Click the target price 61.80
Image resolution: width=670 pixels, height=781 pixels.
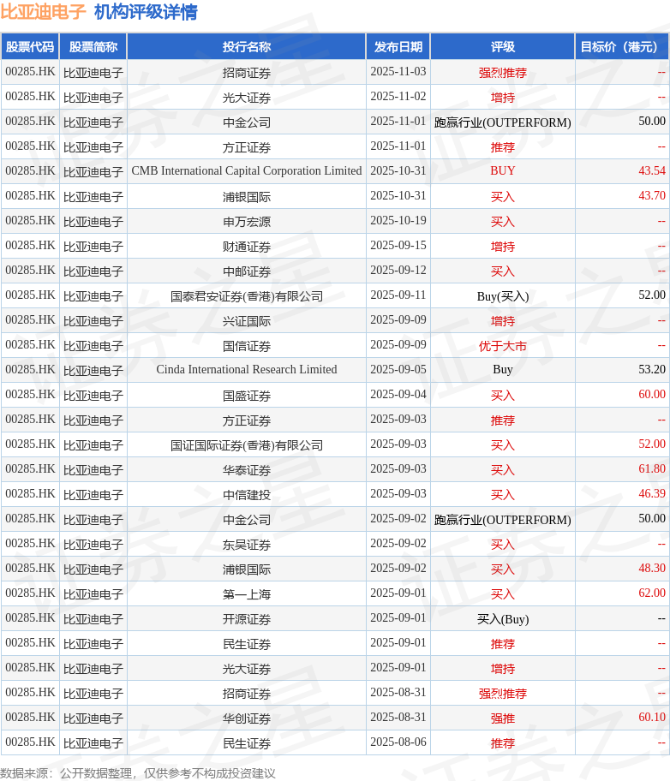(651, 469)
